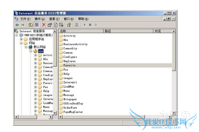
Task: Expand the Menu tree folder
Action: (35, 107)
